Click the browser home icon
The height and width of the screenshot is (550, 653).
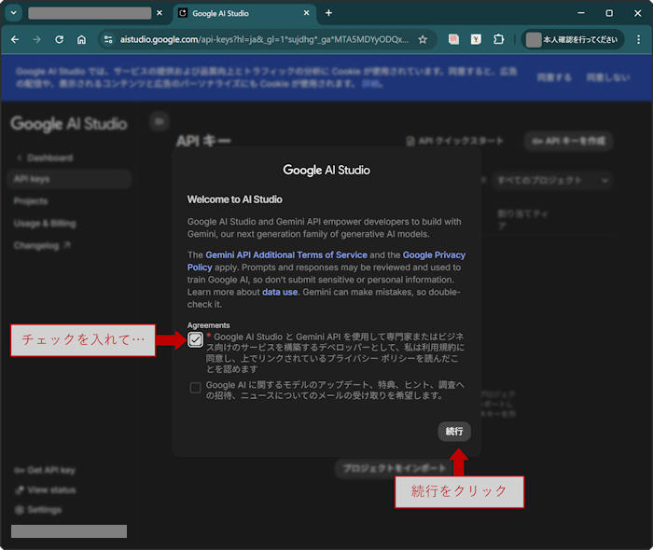click(82, 40)
